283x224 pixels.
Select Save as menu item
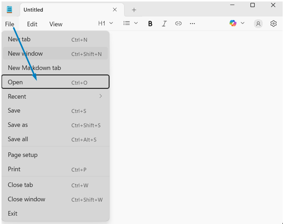tap(55, 125)
